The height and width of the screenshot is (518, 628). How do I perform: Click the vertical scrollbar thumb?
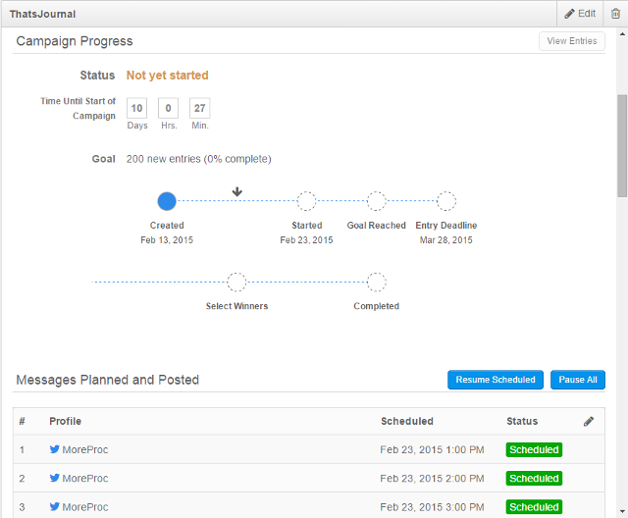pos(621,145)
